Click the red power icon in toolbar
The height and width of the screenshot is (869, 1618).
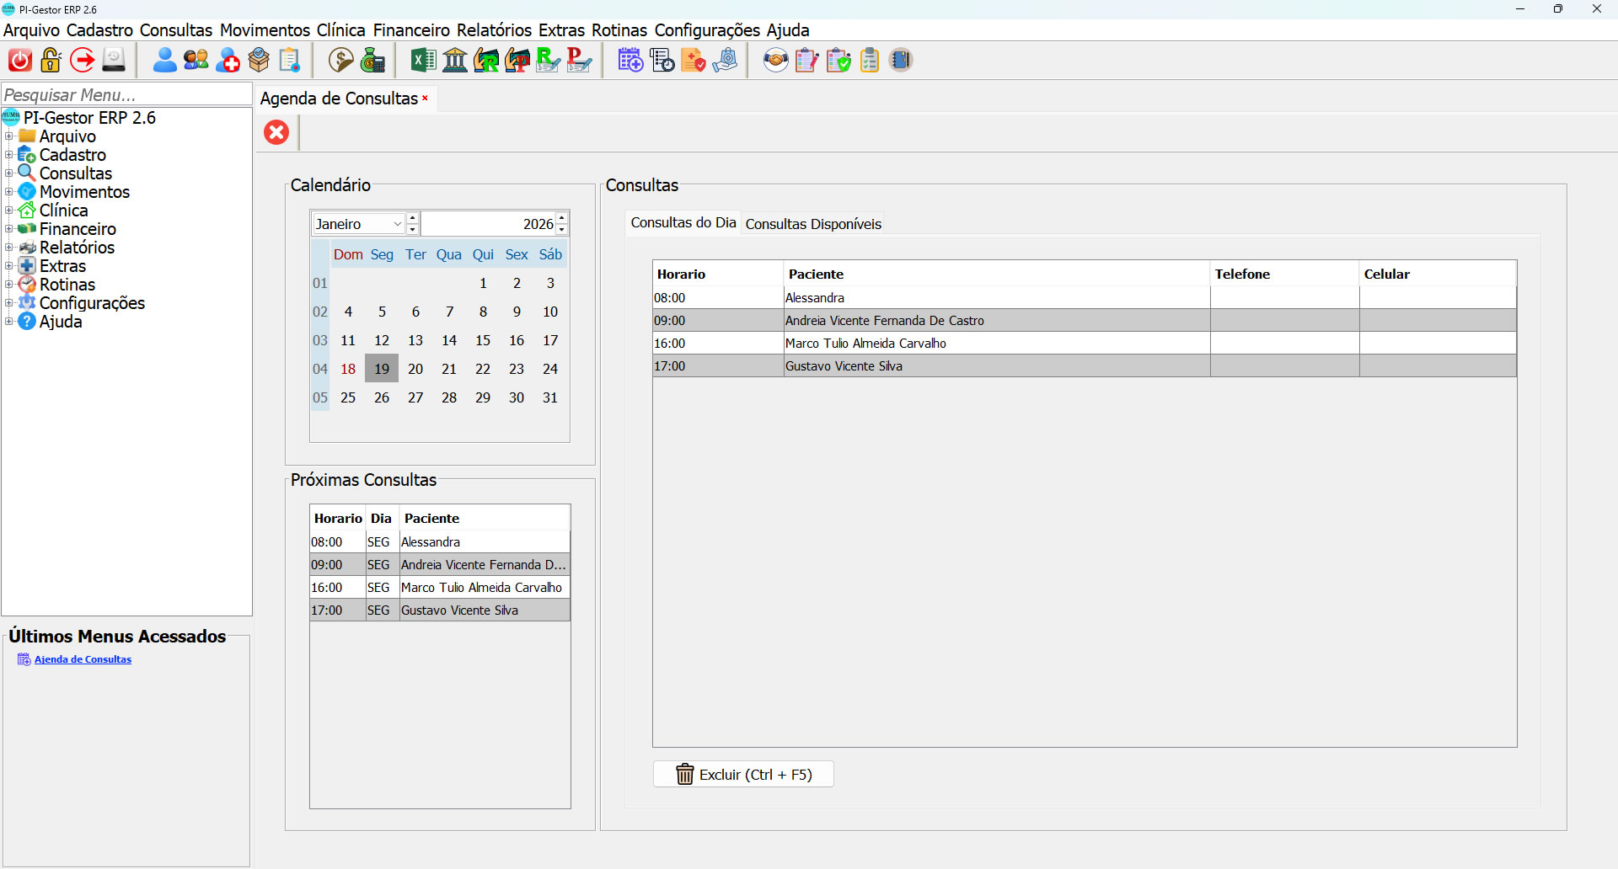[x=20, y=61]
